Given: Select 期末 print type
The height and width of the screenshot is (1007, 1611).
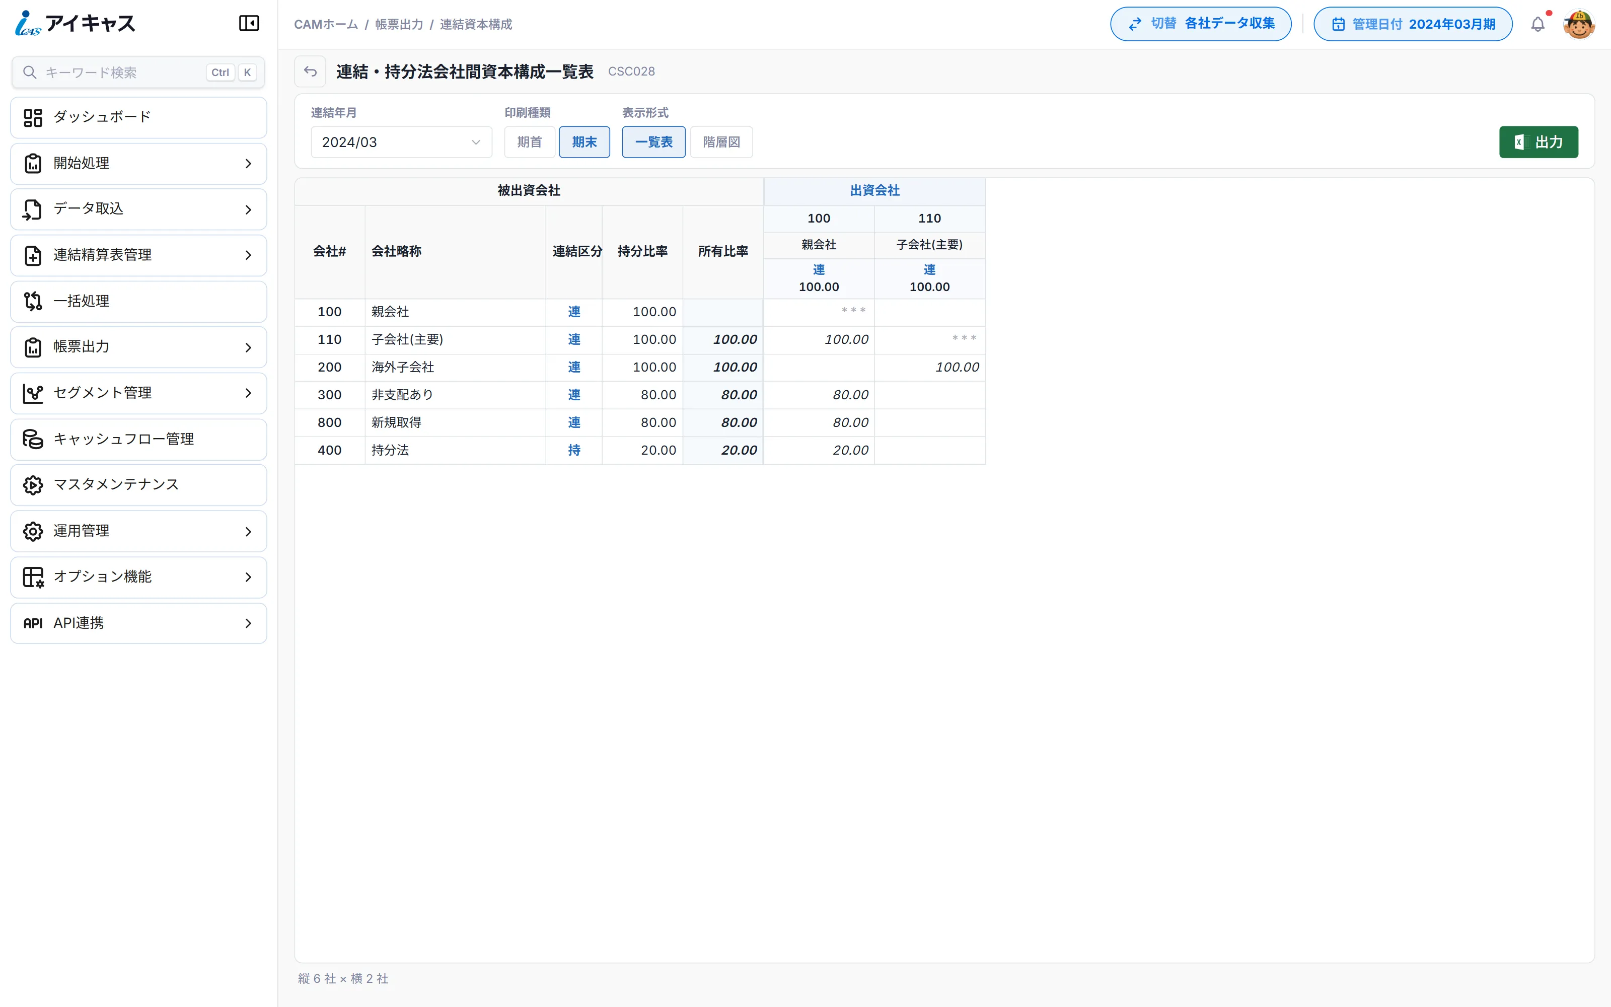Looking at the screenshot, I should [x=584, y=142].
